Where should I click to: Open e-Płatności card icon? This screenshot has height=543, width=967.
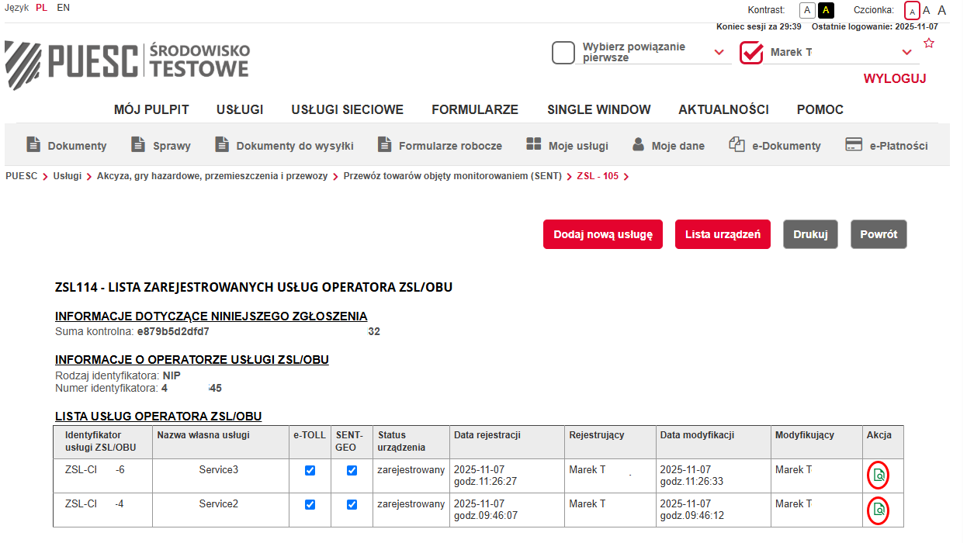coord(854,145)
